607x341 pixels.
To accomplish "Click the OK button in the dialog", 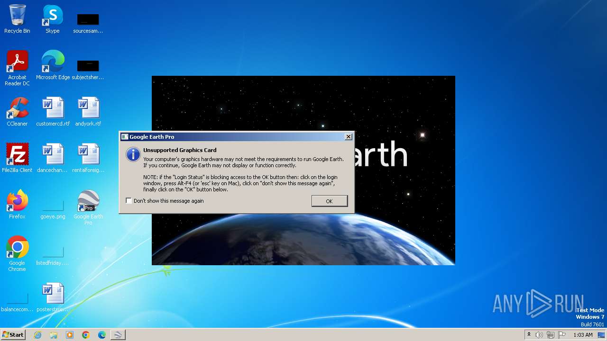I will click(330, 201).
